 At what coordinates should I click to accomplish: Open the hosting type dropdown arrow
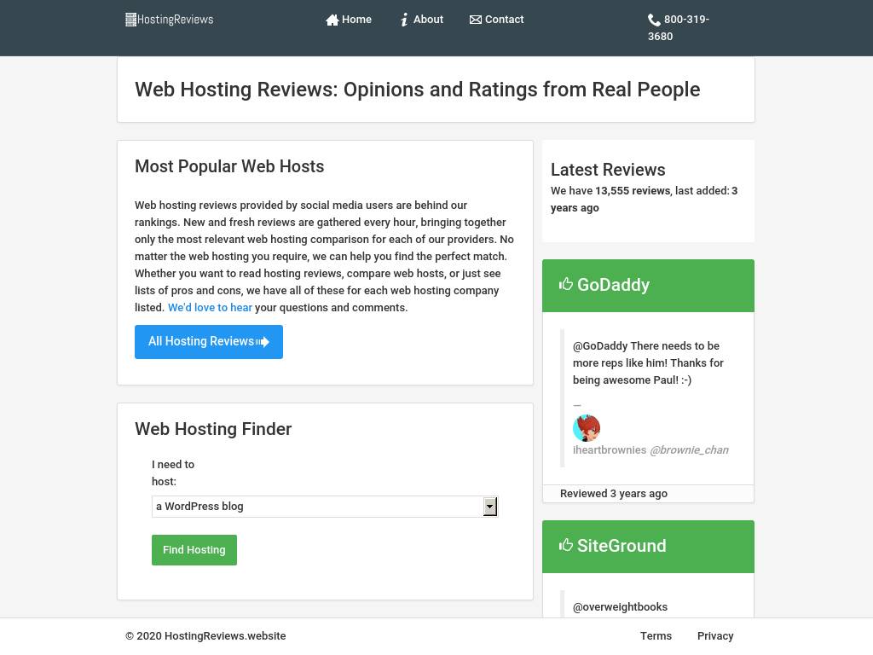490,507
